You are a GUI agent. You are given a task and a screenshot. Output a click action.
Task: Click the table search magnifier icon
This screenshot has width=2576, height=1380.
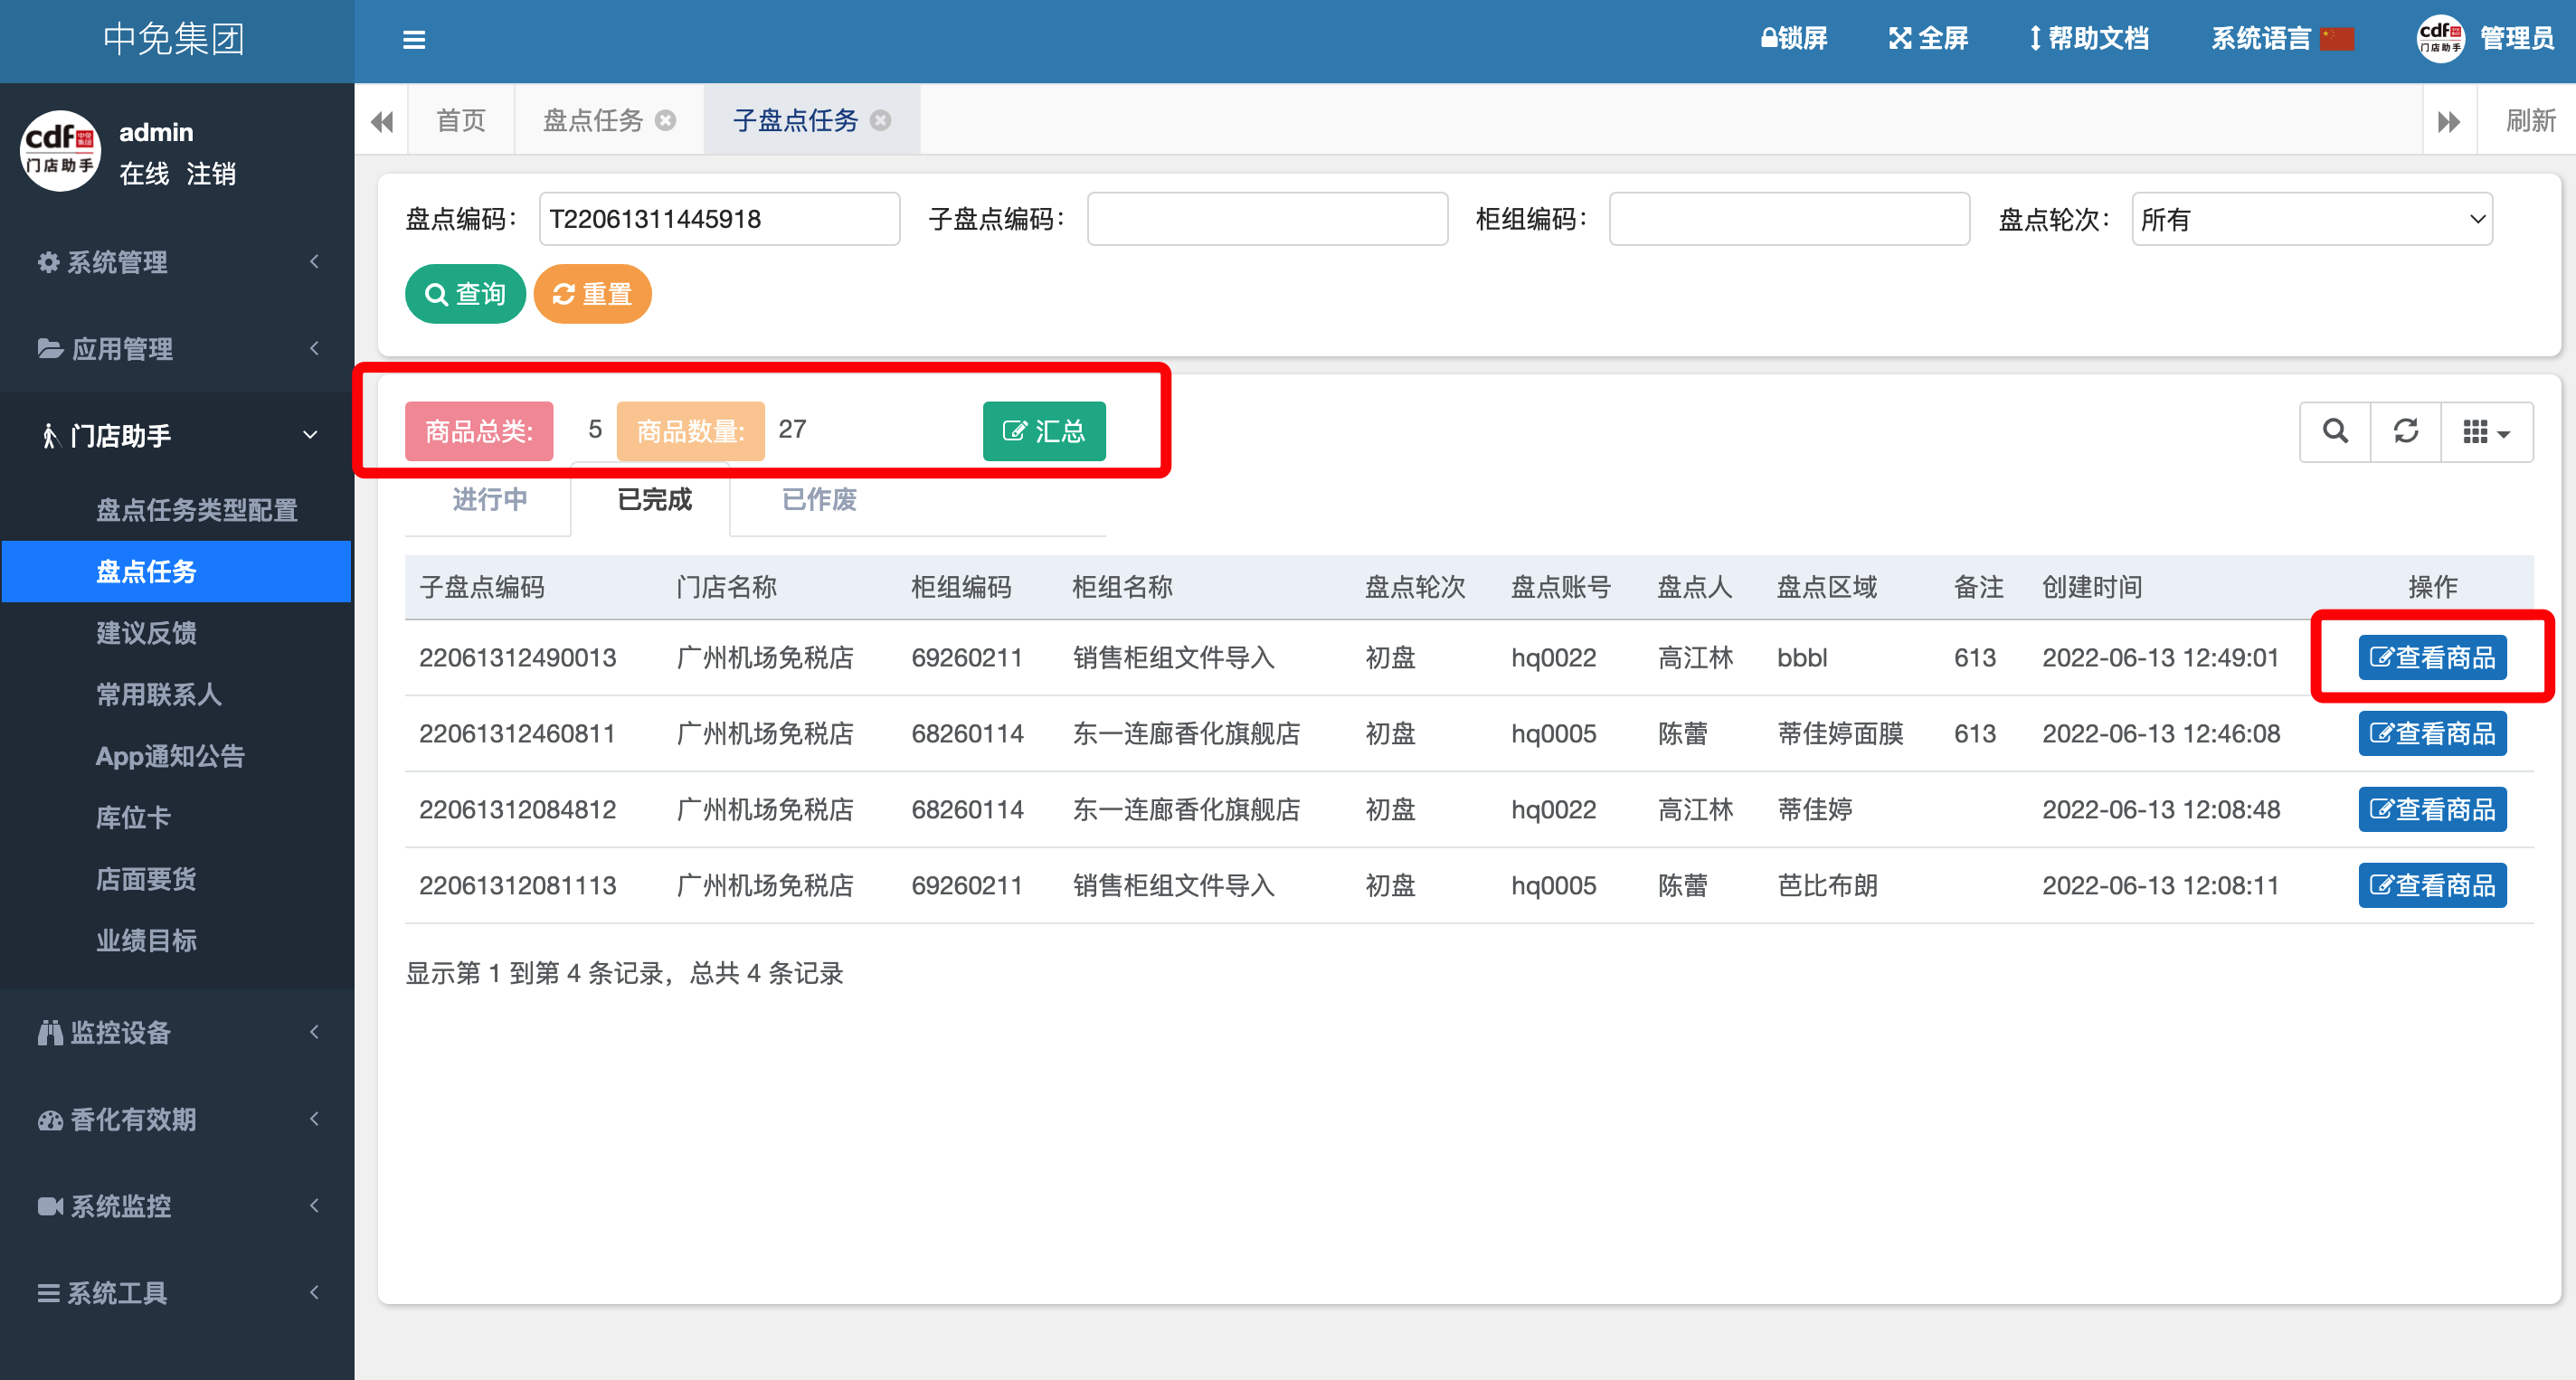2335,431
